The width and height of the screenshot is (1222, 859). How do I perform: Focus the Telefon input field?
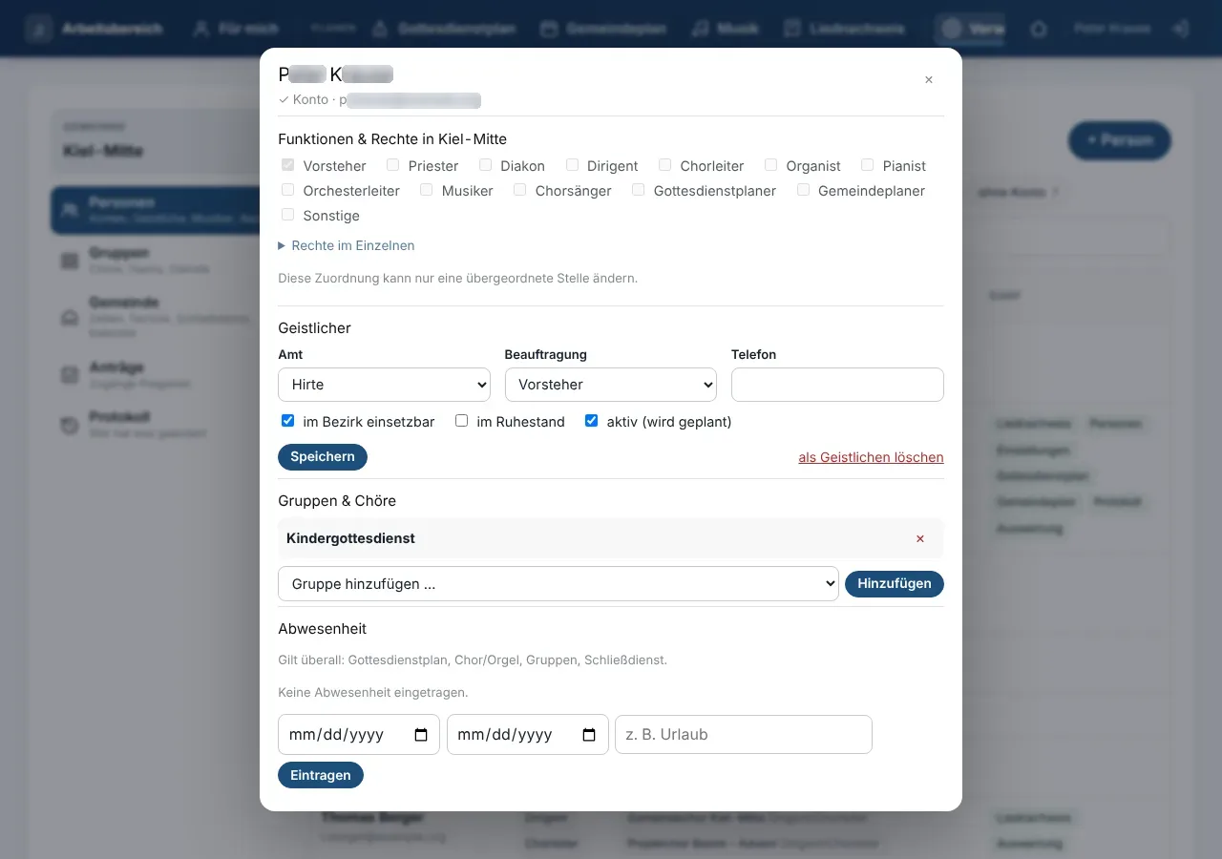837,385
